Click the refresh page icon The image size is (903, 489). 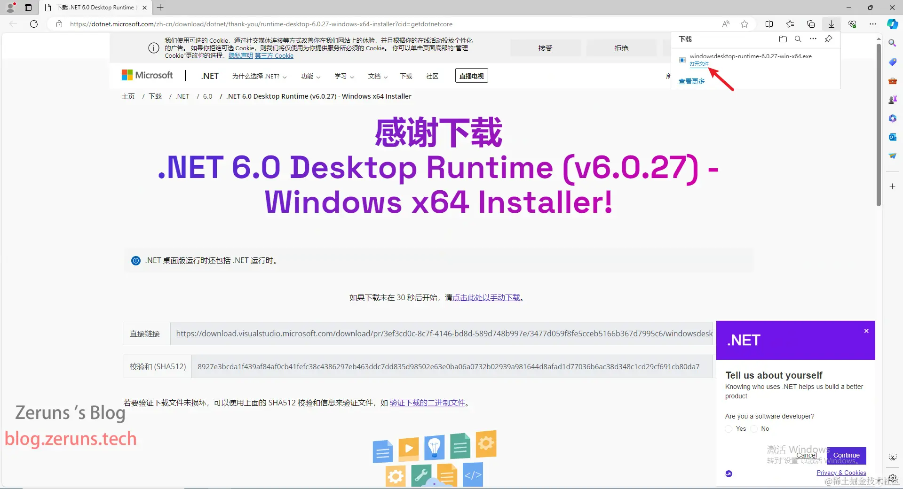(34, 24)
